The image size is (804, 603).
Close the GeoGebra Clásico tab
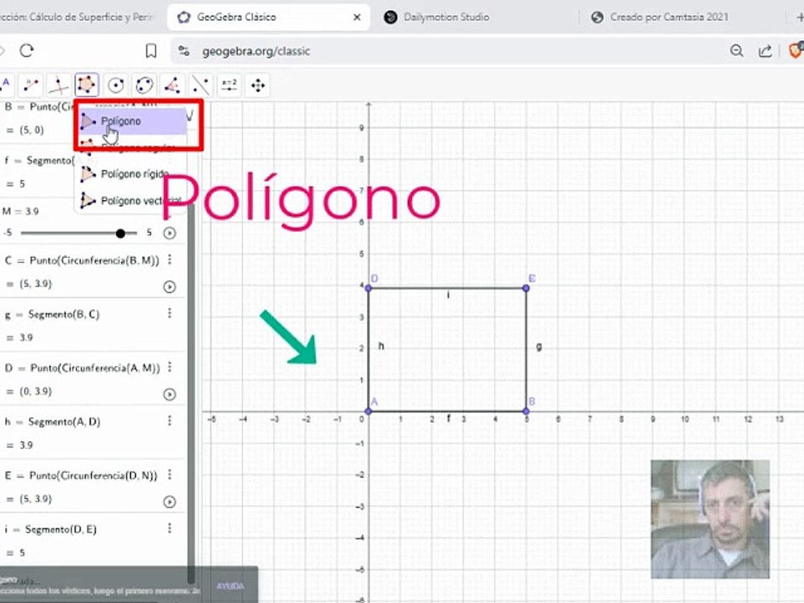(x=357, y=17)
